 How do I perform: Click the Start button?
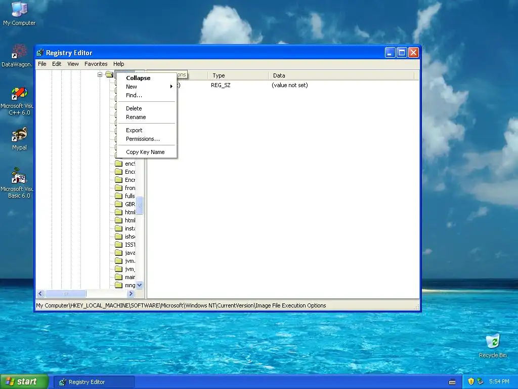tap(24, 382)
